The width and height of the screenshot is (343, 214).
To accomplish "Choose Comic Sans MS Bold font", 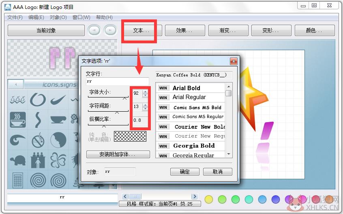I will pyautogui.click(x=191, y=108).
